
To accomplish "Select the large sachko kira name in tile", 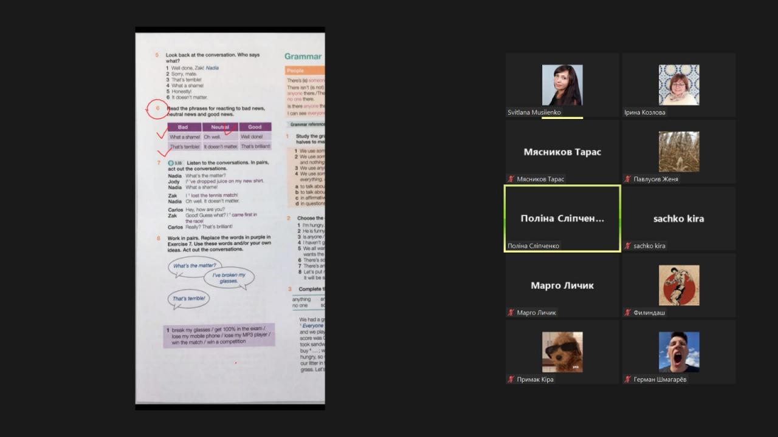I will [679, 218].
